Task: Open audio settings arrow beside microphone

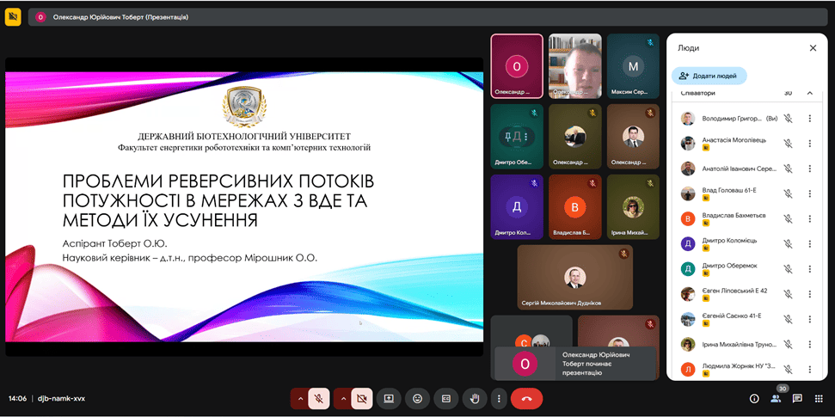Action: [x=299, y=398]
